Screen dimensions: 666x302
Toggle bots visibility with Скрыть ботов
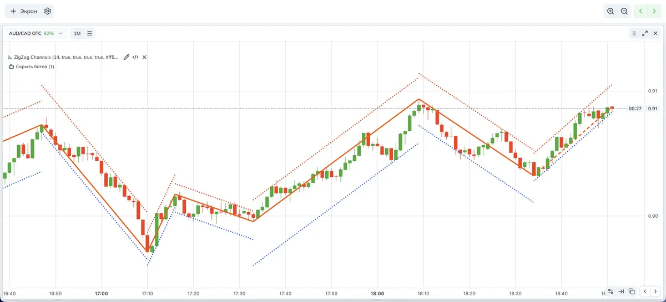point(32,66)
